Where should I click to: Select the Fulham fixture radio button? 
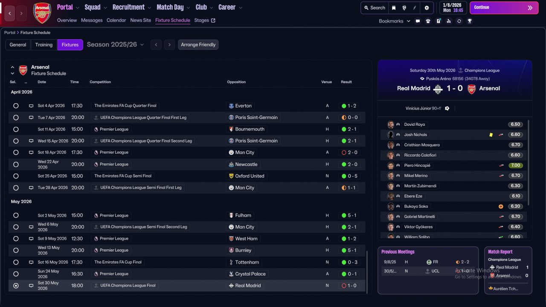point(16,215)
